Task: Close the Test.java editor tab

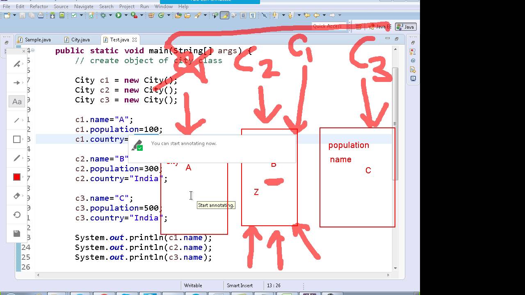Action: point(135,40)
